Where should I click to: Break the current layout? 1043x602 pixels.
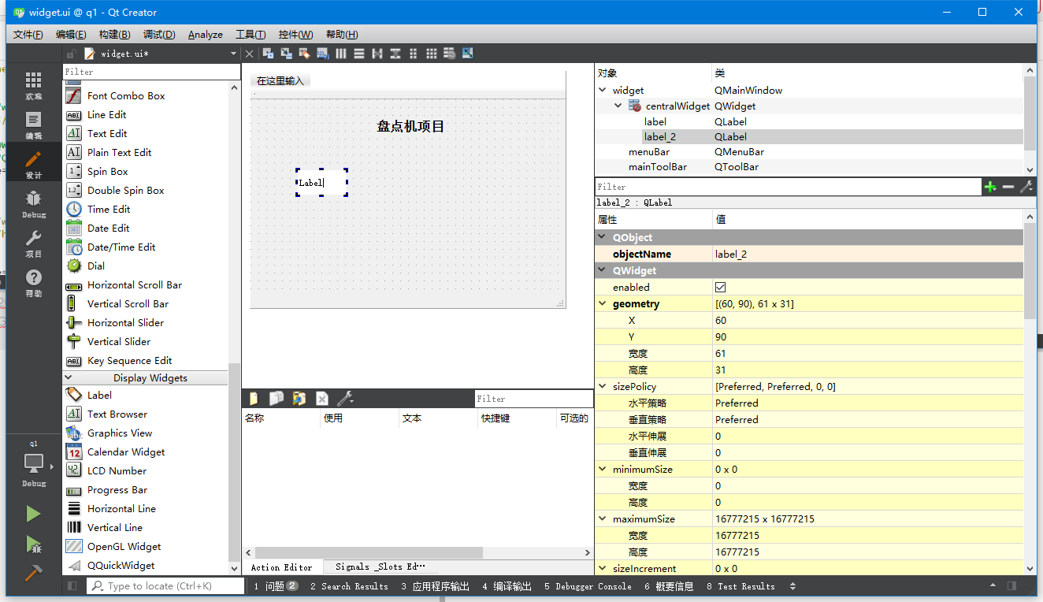tap(449, 53)
